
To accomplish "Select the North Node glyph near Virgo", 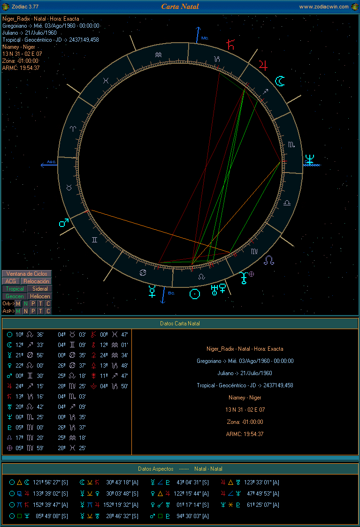I will [269, 260].
